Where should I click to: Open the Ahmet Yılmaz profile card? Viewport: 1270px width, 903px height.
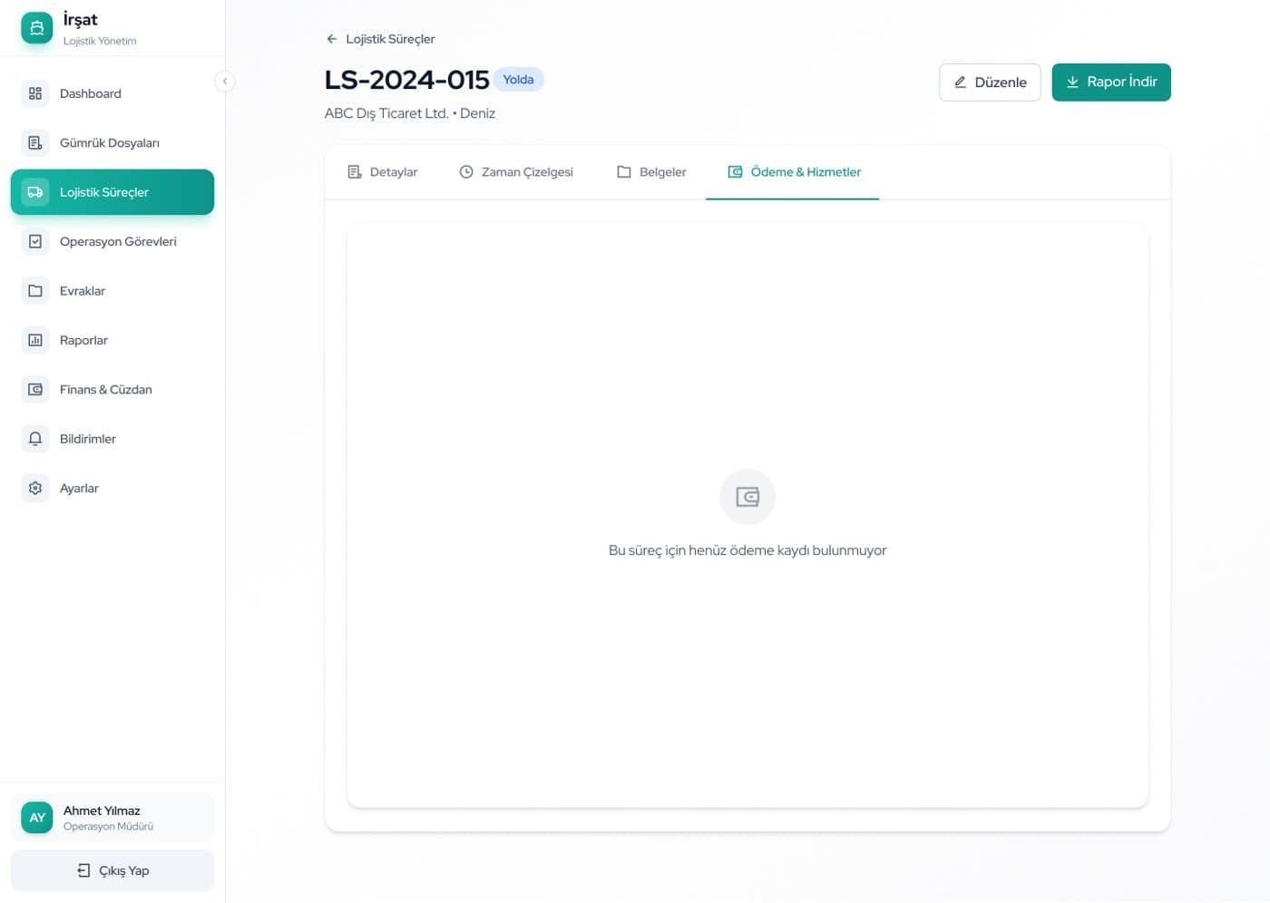(112, 818)
